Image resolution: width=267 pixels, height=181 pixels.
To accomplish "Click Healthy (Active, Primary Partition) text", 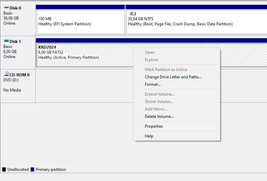I will [69, 57].
